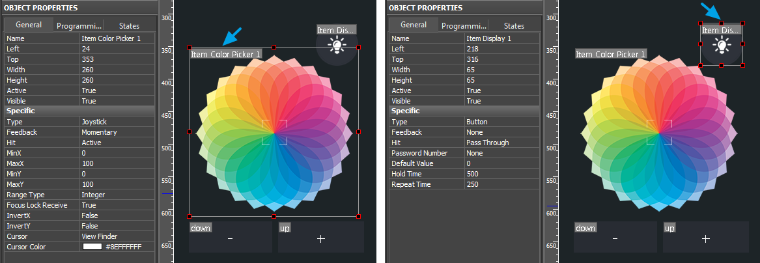Click the selected light bulb with red handles
Screen dimensions: 760x263
[721, 45]
